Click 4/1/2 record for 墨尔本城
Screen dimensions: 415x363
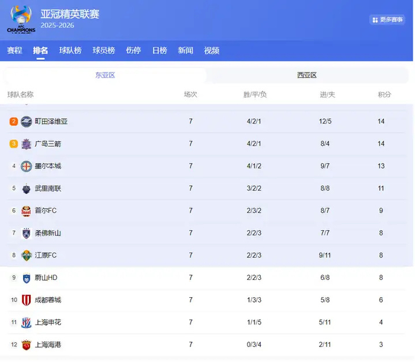tap(254, 166)
